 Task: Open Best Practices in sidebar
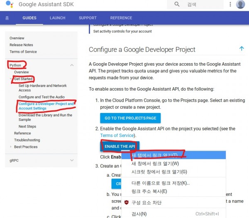[26, 147]
